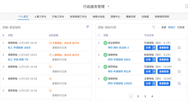Screen dimensions: 188x101
Task: Go to page 3 in pagination
Action: 145,96
